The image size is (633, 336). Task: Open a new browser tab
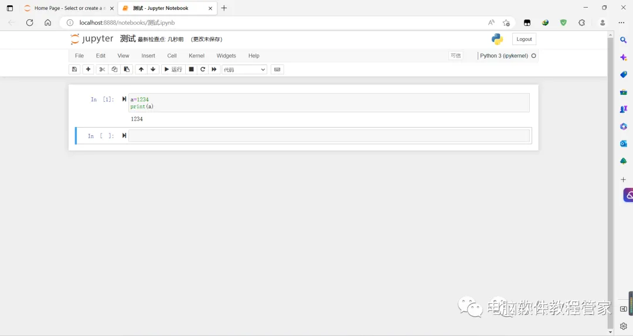point(224,8)
